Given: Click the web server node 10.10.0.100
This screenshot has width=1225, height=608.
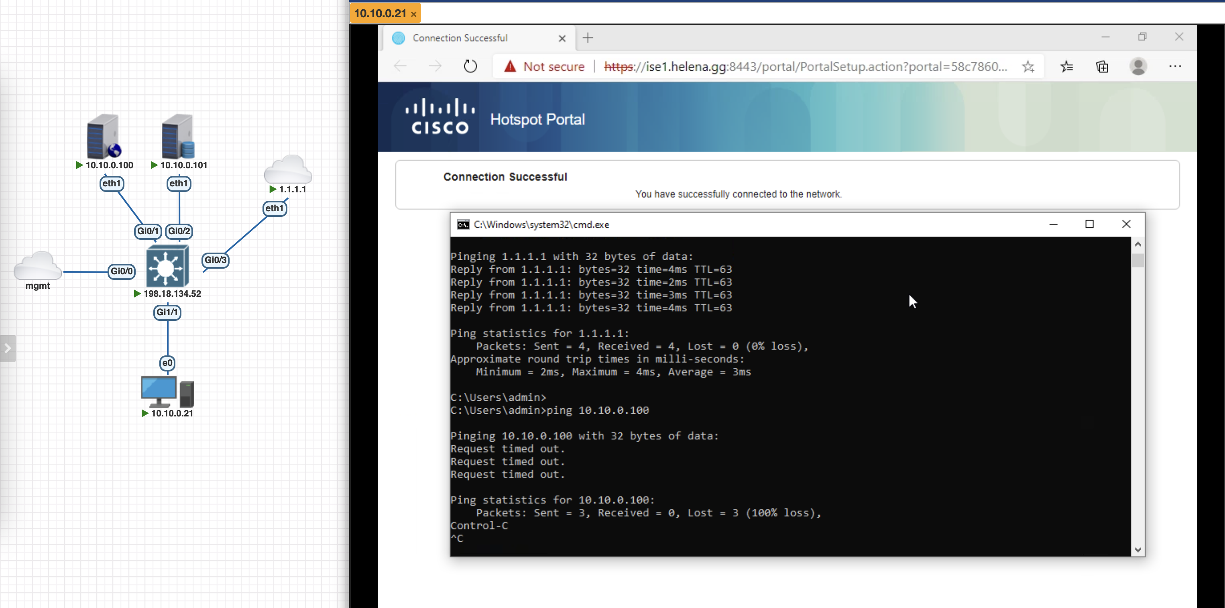Looking at the screenshot, I should tap(103, 137).
